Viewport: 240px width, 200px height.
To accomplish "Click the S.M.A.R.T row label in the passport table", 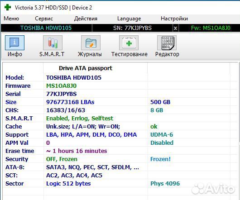I will pyautogui.click(x=19, y=119).
